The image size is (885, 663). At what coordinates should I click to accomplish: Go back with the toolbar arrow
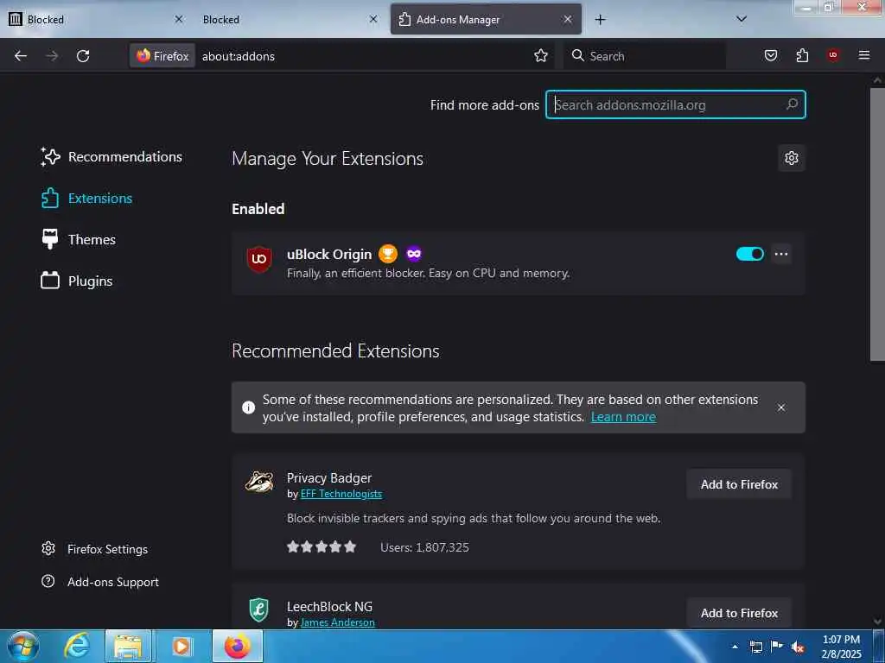(21, 56)
